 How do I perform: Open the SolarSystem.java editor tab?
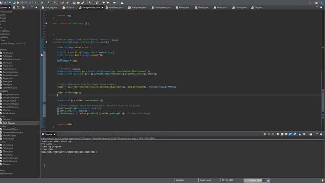point(161,7)
